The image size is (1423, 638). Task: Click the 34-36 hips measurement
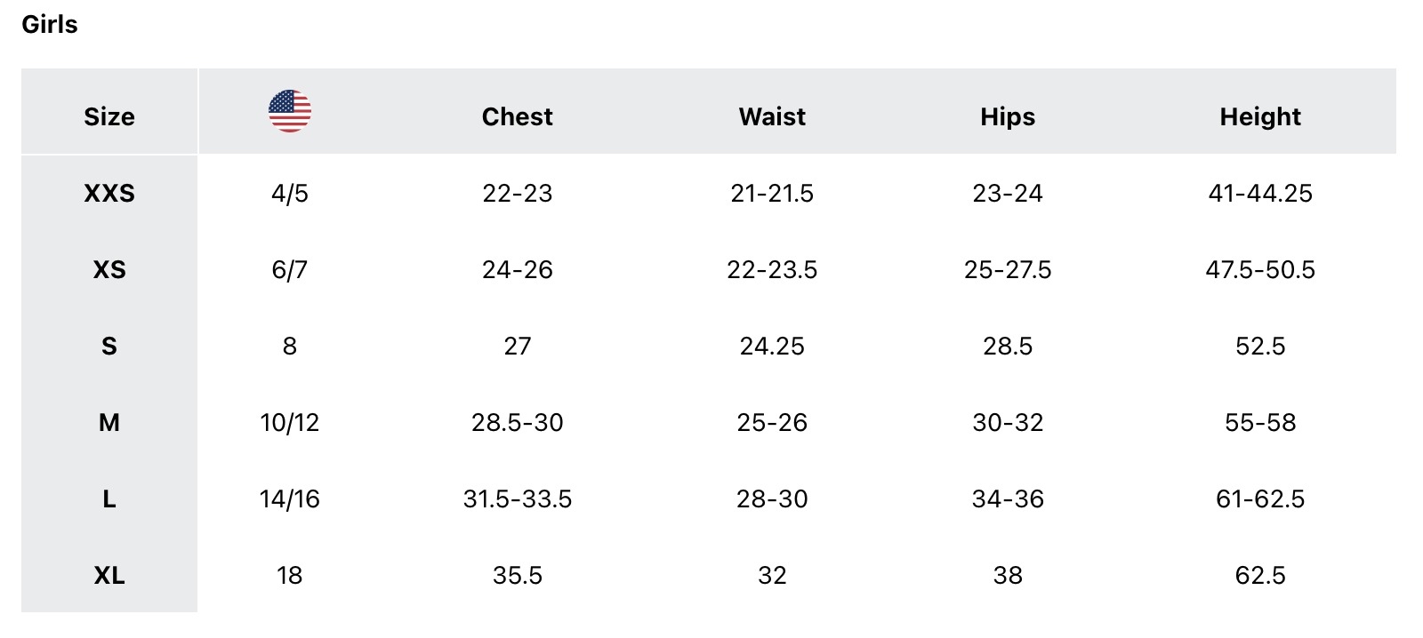1008,498
